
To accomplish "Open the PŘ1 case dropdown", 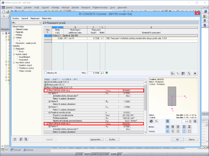I will pyautogui.click(x=27, y=23).
